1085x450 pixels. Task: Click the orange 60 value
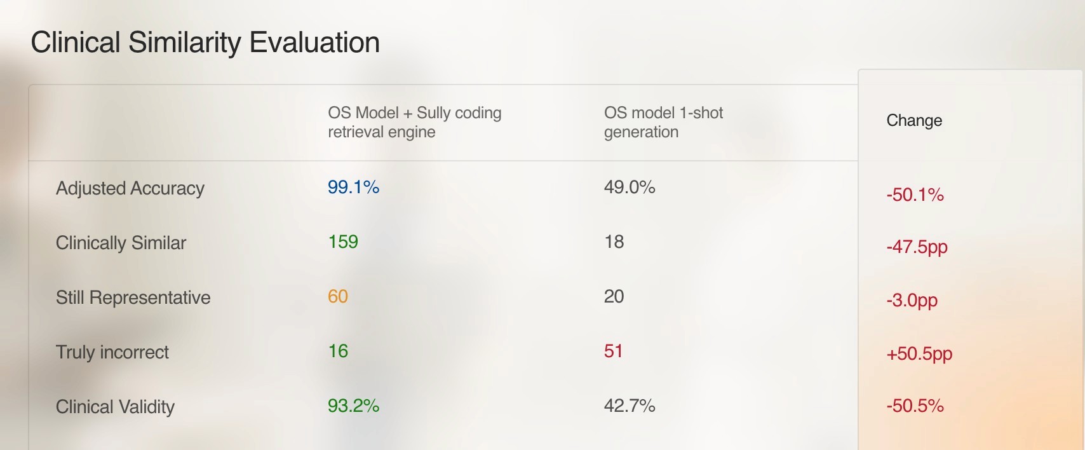338,296
